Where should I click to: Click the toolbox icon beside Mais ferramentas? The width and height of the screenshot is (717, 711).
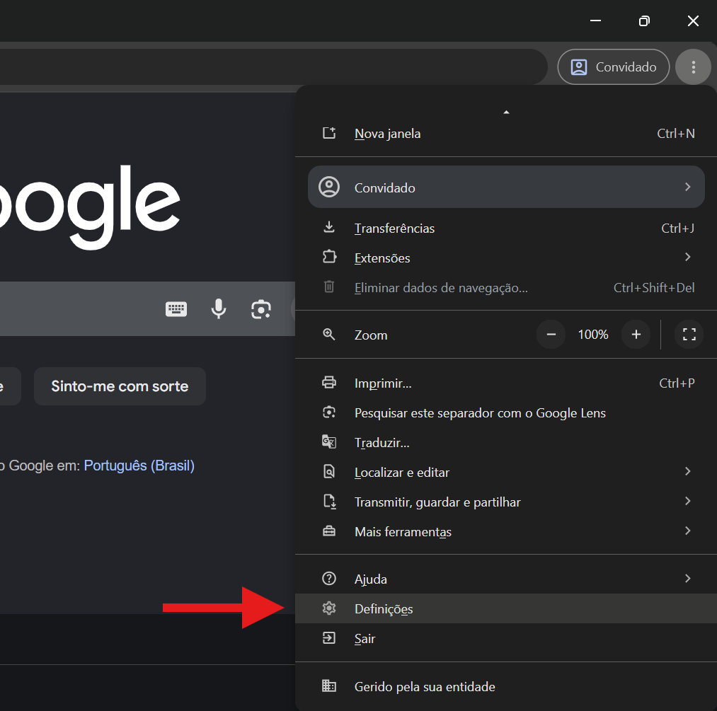(329, 531)
